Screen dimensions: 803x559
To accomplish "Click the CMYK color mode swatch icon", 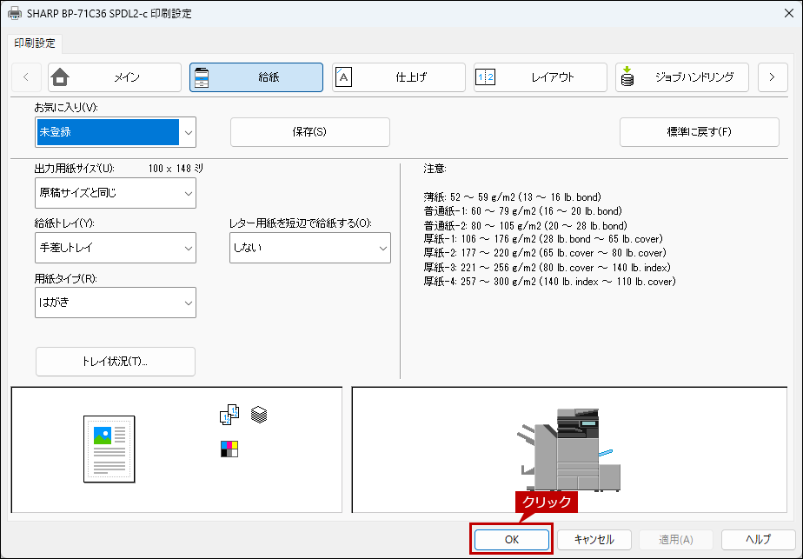I will [x=229, y=449].
